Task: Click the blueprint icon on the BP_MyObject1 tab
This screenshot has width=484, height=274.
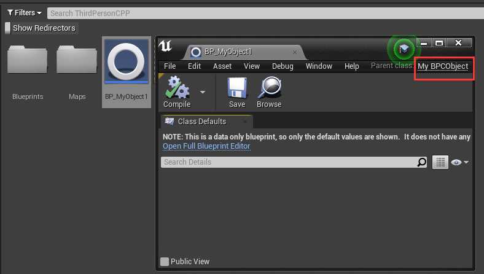Action: [x=196, y=52]
